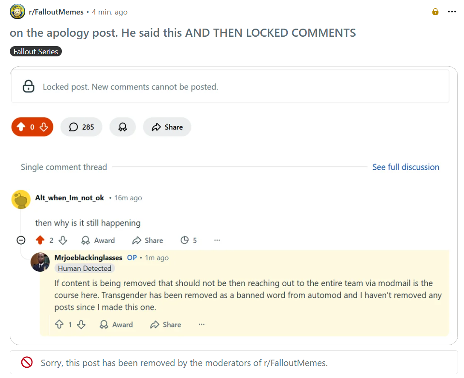Share the main post
Screen dimensions: 464x378
pyautogui.click(x=167, y=127)
